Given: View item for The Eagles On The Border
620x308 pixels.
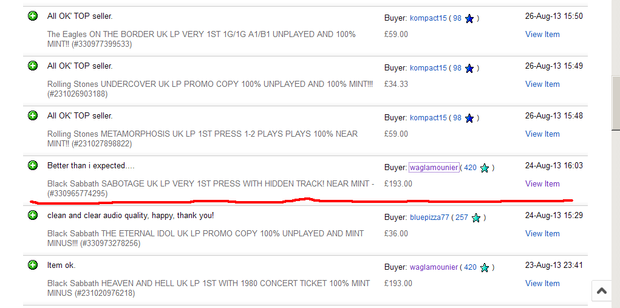Looking at the screenshot, I should click(x=542, y=34).
